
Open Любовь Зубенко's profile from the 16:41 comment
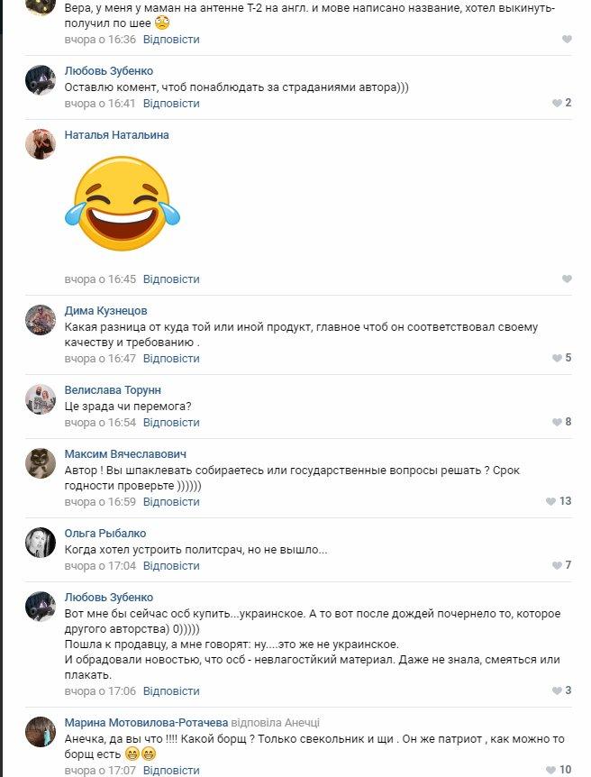coord(108,71)
